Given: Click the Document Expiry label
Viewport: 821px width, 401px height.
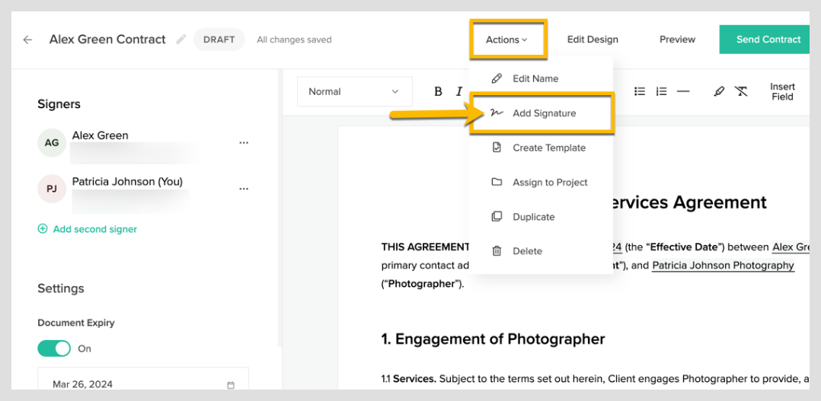Looking at the screenshot, I should (x=76, y=323).
